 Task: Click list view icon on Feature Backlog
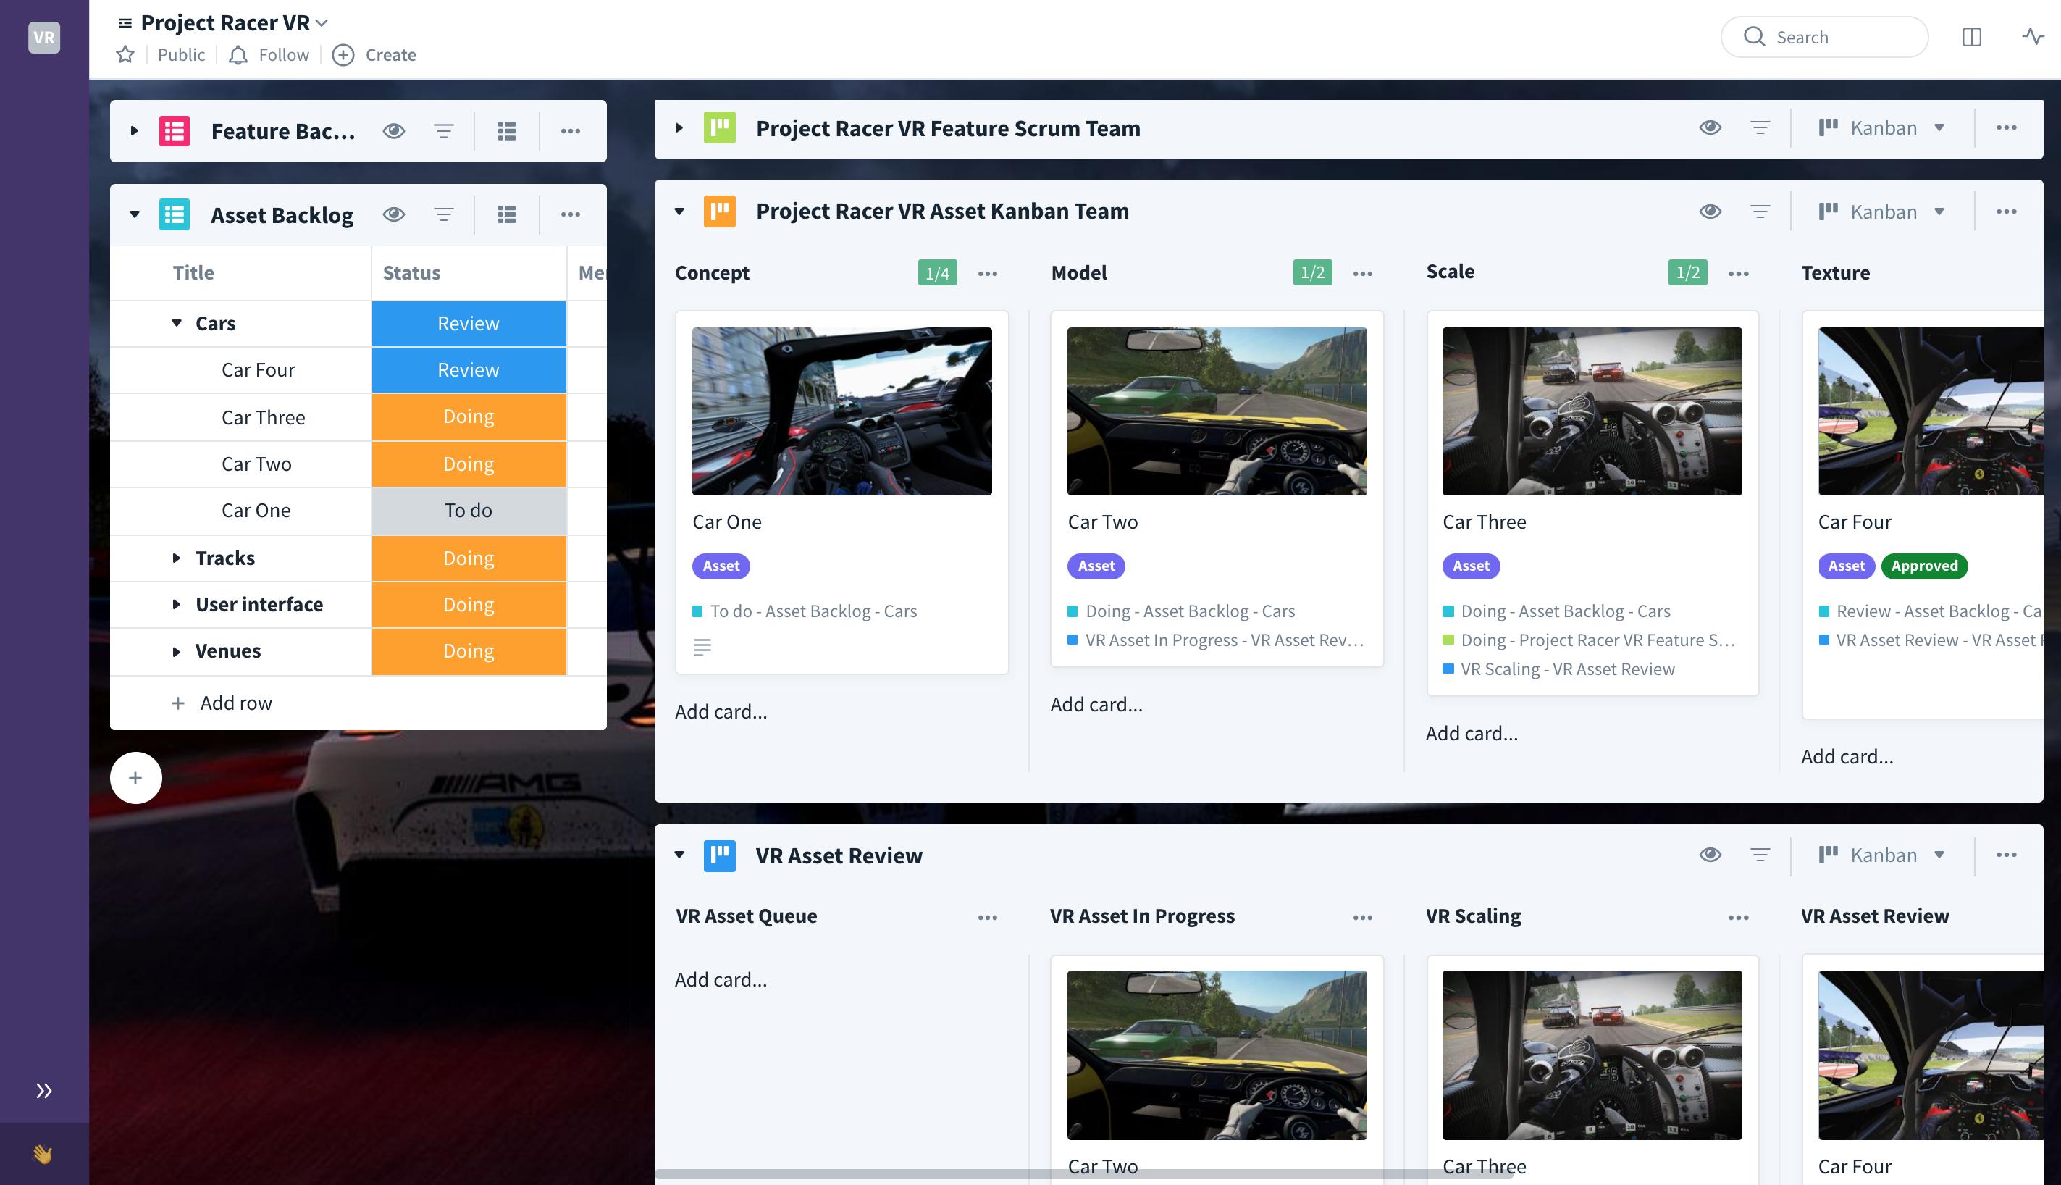pyautogui.click(x=507, y=131)
